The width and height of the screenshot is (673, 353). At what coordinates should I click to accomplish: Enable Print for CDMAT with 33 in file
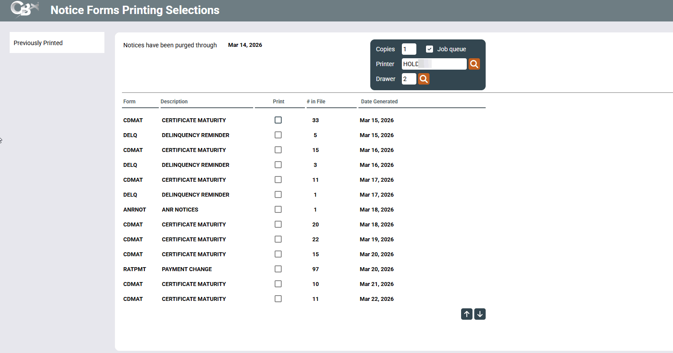pyautogui.click(x=278, y=120)
